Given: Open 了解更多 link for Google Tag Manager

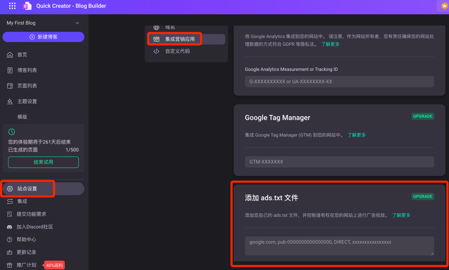Looking at the screenshot, I should pyautogui.click(x=357, y=135).
